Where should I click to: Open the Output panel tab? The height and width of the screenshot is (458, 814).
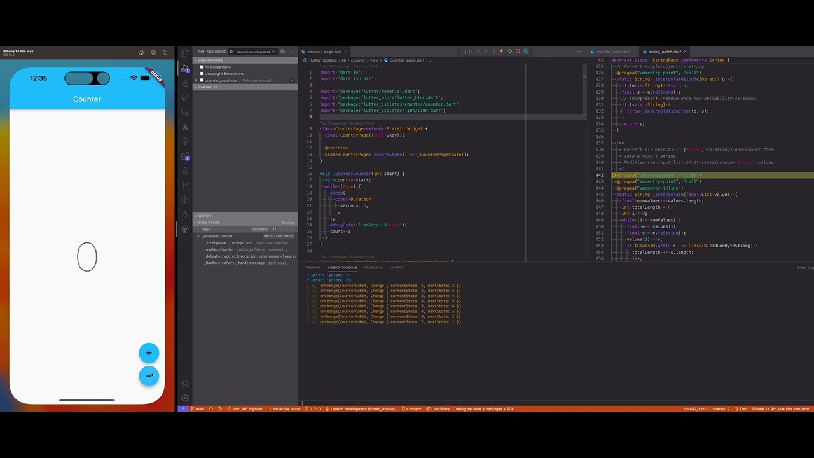[397, 267]
